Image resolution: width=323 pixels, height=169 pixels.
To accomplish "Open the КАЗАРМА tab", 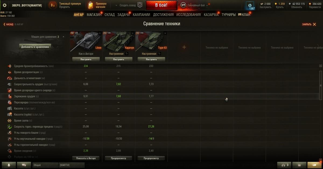I will tap(211, 15).
